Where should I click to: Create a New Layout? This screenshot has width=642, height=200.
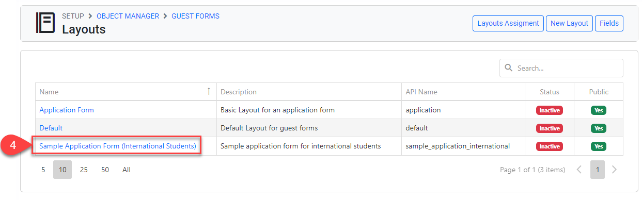point(569,23)
